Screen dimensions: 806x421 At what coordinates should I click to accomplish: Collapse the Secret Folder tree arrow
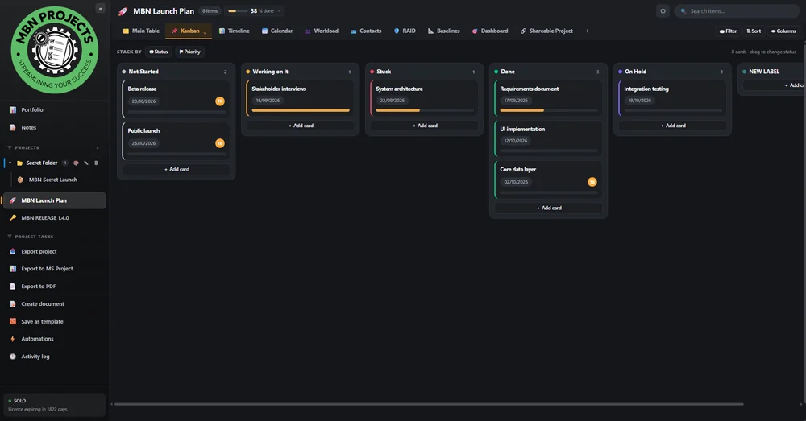click(10, 163)
